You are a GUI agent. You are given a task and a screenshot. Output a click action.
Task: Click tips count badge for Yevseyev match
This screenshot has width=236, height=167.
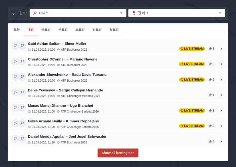[211, 95]
